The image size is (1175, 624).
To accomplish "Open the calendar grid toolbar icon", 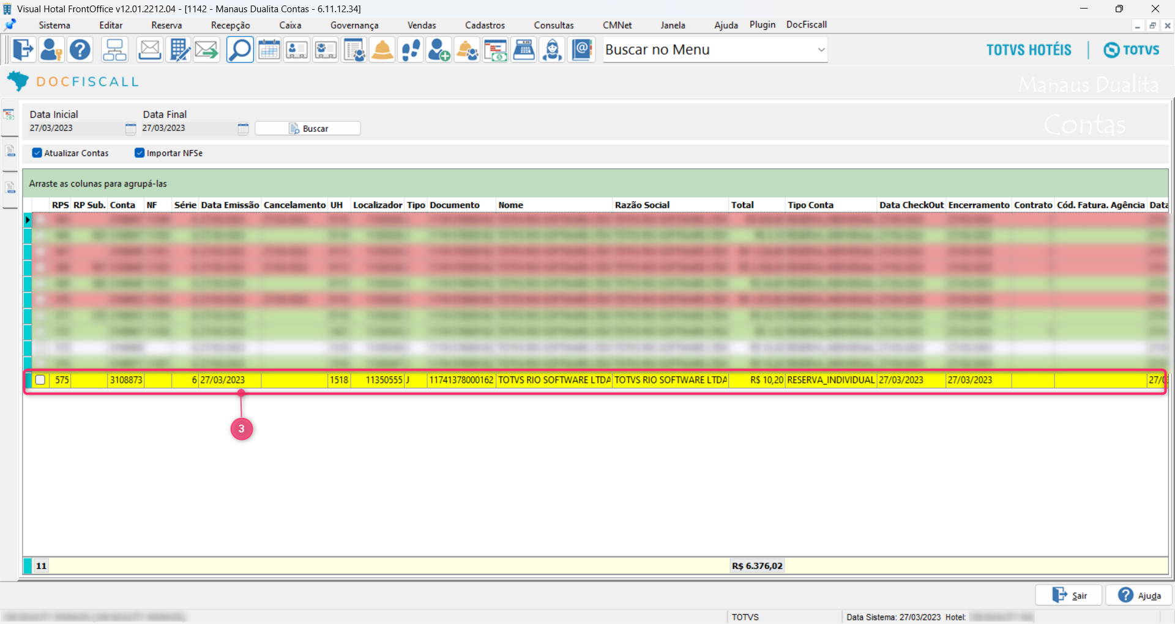I will 269,50.
